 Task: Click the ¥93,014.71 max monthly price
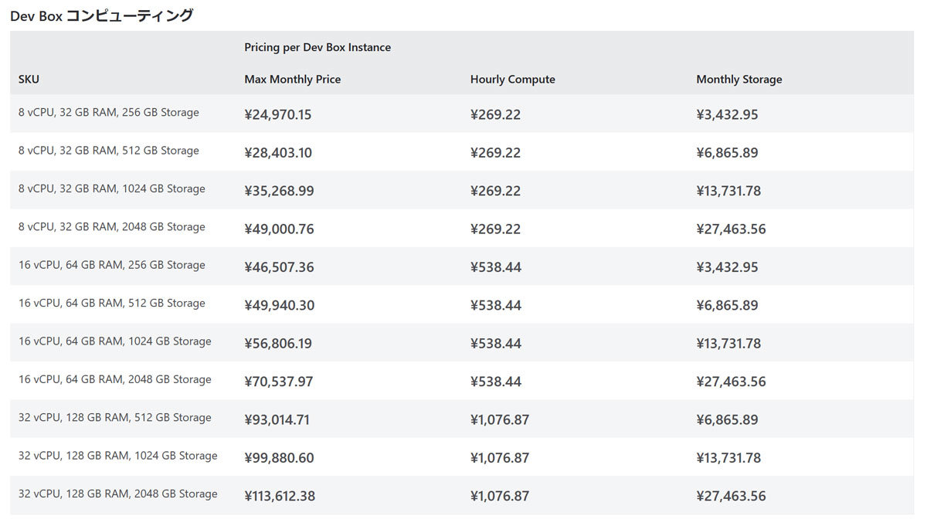[x=277, y=420]
